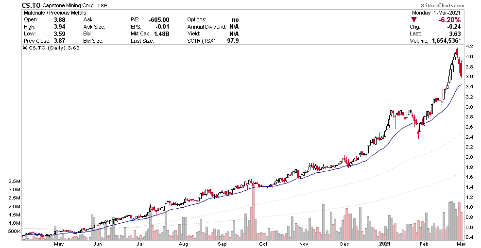This screenshot has height=248, width=481.
Task: Click the EPS value -0.01
Action: (162, 27)
